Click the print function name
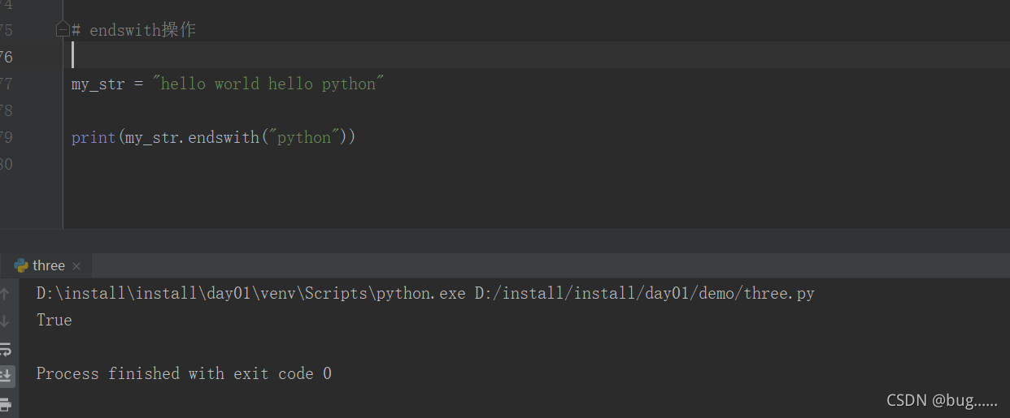The image size is (1010, 418). point(94,137)
